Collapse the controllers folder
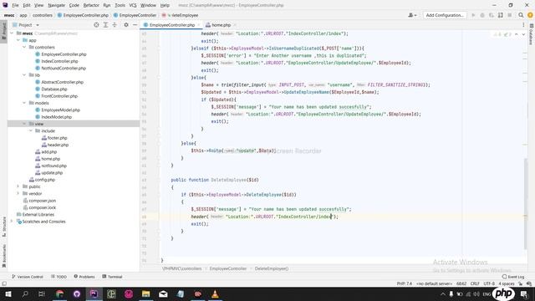Image resolution: width=535 pixels, height=301 pixels. [x=24, y=47]
